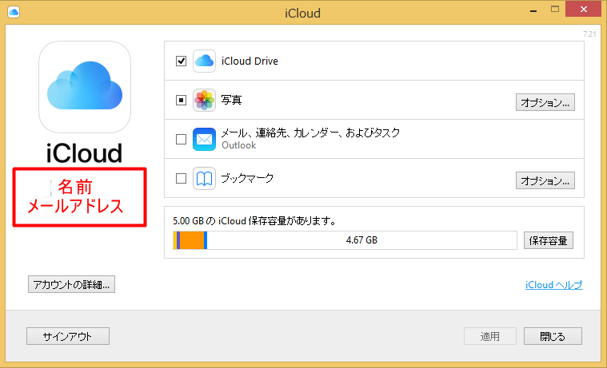Click the large iCloud logo
Screen dimensions: 607x368
pos(85,87)
